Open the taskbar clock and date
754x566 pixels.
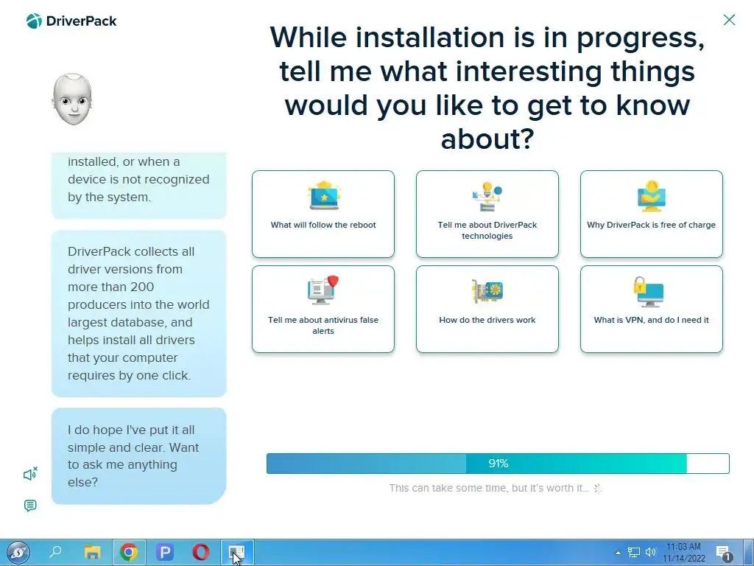tap(684, 553)
